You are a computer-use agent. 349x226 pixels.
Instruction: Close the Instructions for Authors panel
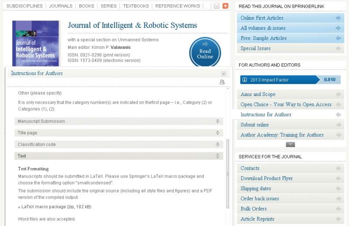click(x=224, y=74)
